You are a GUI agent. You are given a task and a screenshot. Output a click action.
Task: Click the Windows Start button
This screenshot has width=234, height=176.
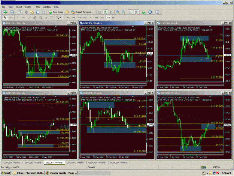point(6,173)
